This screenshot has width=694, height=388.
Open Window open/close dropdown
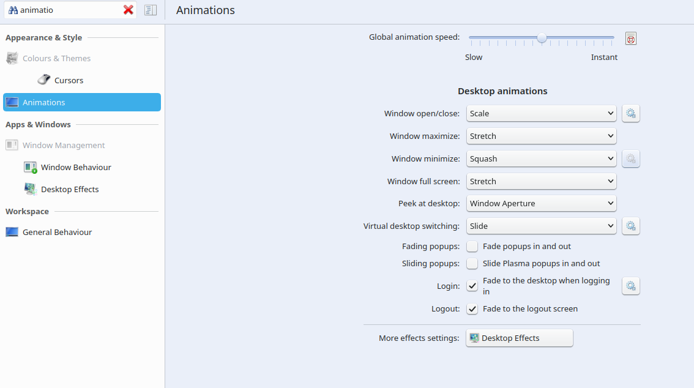tap(541, 113)
